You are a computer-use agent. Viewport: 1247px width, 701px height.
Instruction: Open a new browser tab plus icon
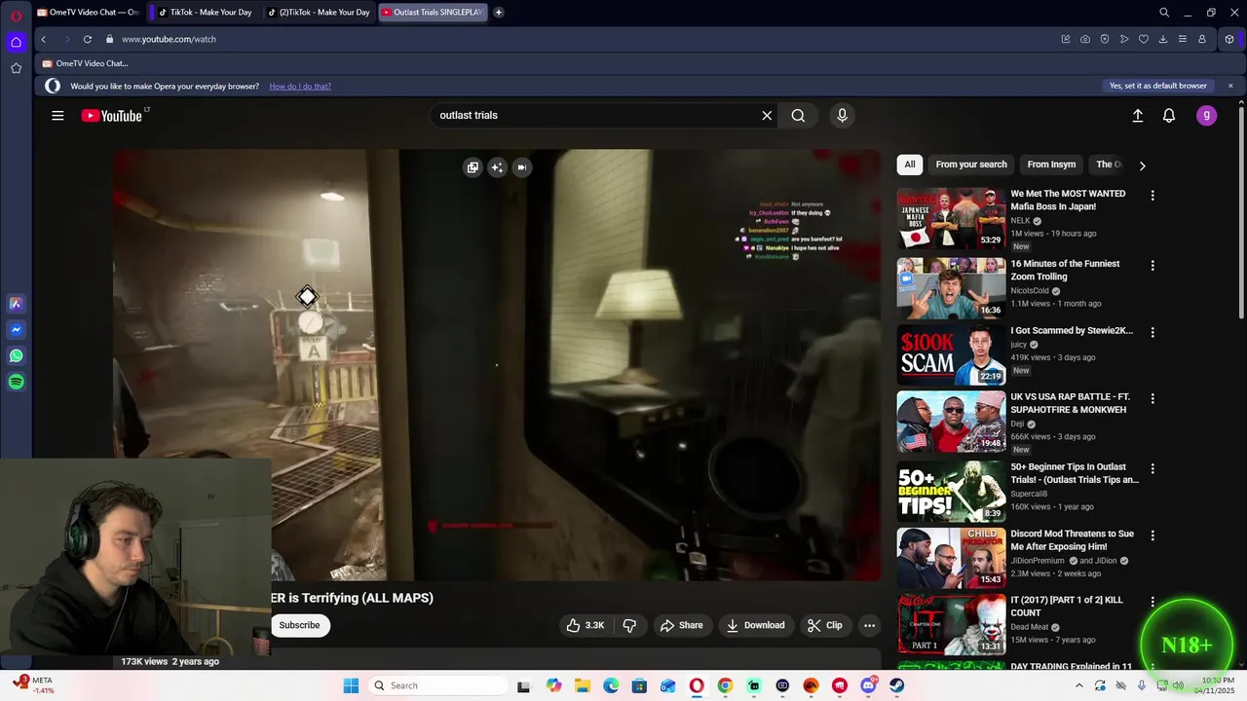coord(499,13)
